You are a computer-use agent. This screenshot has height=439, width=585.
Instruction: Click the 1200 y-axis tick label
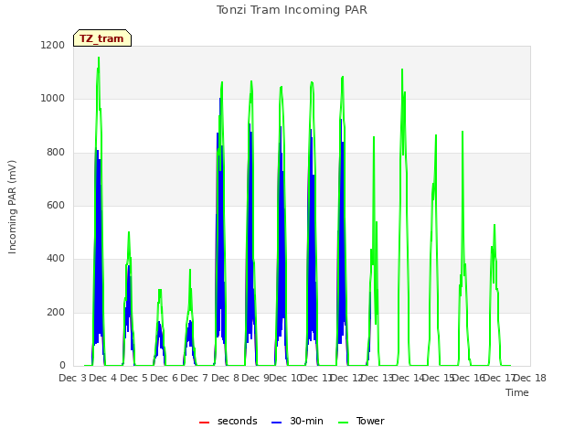53,45
